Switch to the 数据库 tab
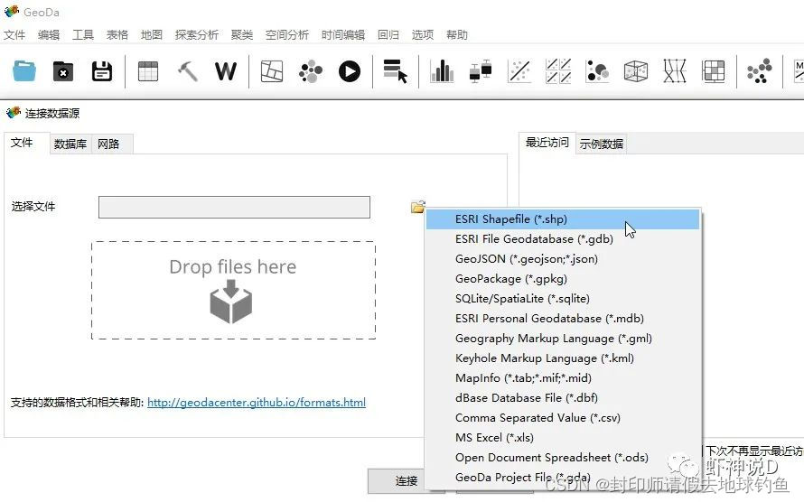Image resolution: width=804 pixels, height=502 pixels. tap(70, 144)
